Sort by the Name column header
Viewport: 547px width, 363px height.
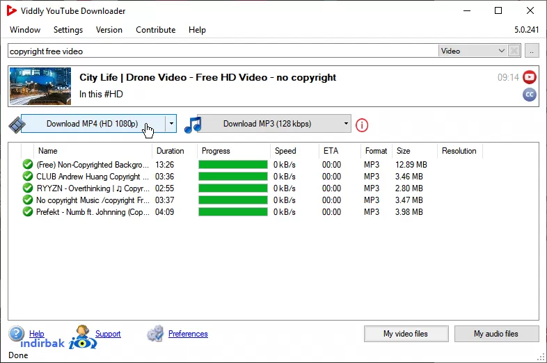point(93,151)
